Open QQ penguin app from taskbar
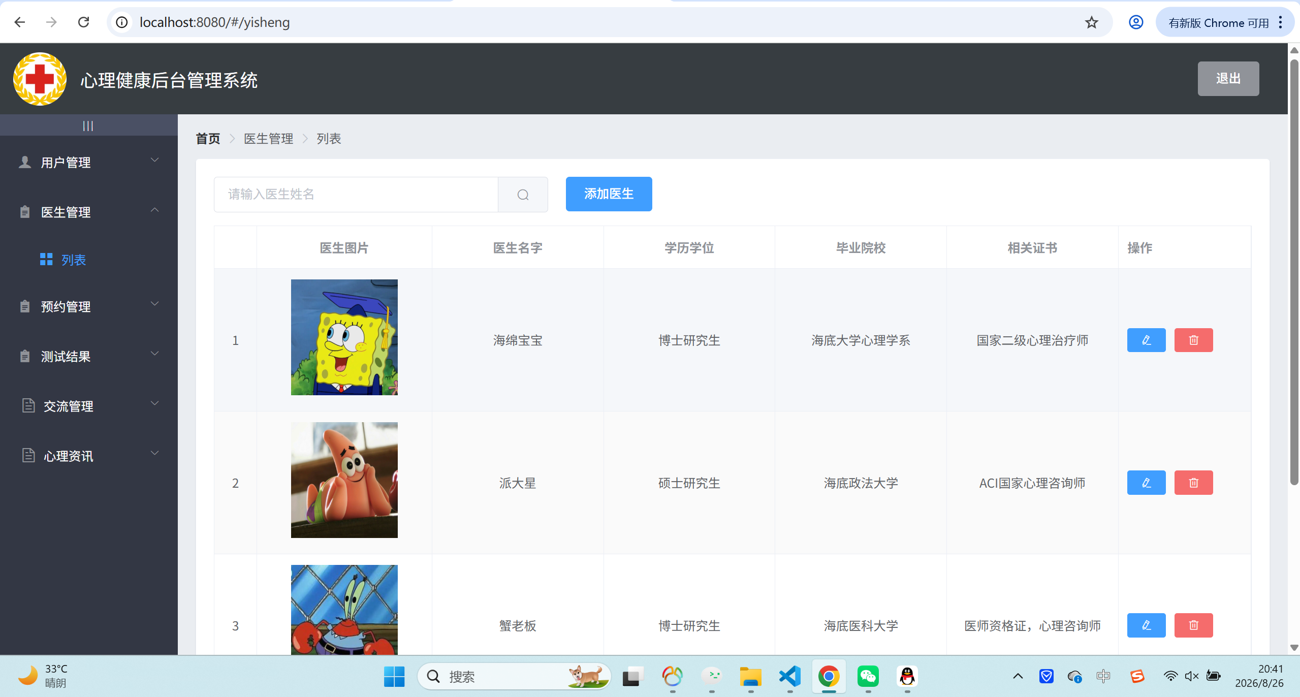Viewport: 1300px width, 697px height. tap(907, 676)
